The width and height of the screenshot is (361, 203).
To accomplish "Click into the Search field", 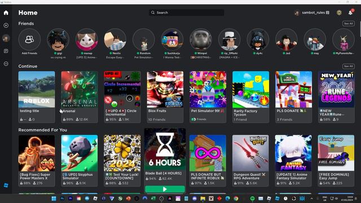I will [x=187, y=12].
